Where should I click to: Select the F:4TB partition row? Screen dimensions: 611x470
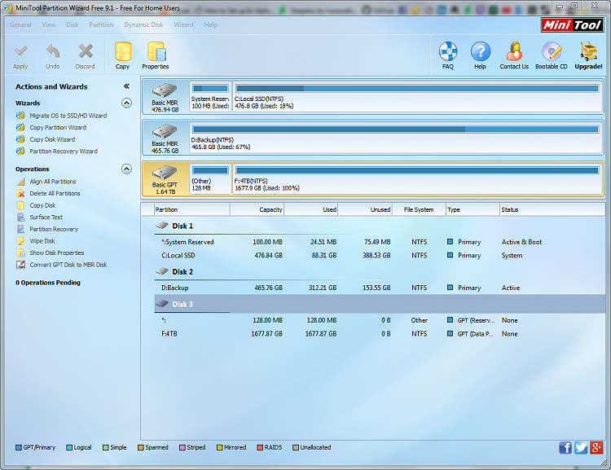click(x=380, y=334)
